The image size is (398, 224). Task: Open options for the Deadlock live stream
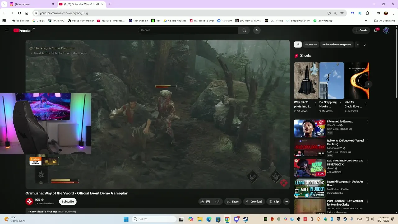368,161
